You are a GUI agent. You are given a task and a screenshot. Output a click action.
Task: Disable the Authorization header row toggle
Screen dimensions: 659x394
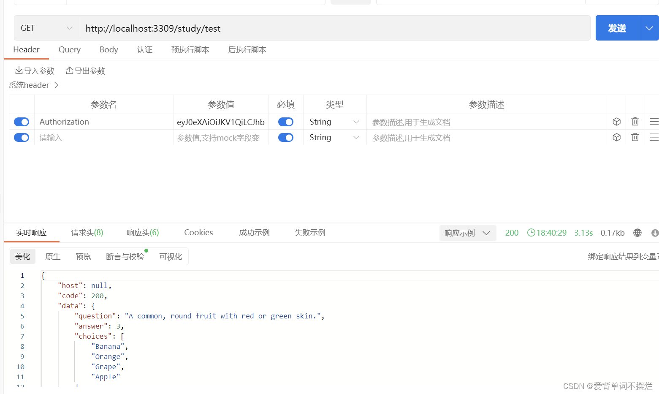click(22, 122)
